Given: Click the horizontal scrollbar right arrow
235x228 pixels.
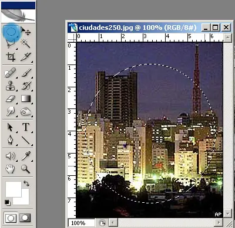Looking at the screenshot, I should pos(219,222).
